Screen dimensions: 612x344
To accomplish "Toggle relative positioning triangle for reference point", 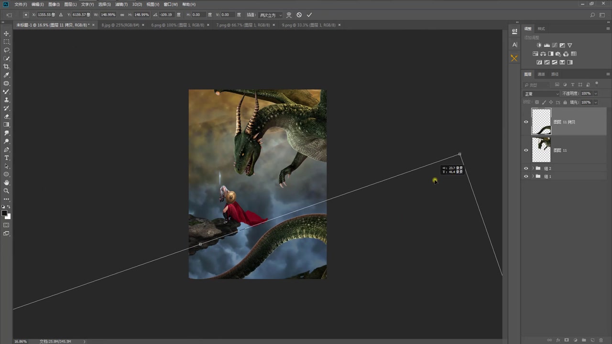I will (61, 15).
